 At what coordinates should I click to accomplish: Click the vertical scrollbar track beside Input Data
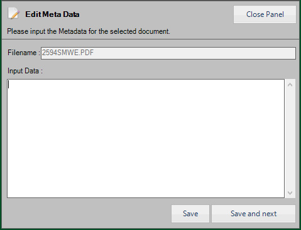click(290, 139)
